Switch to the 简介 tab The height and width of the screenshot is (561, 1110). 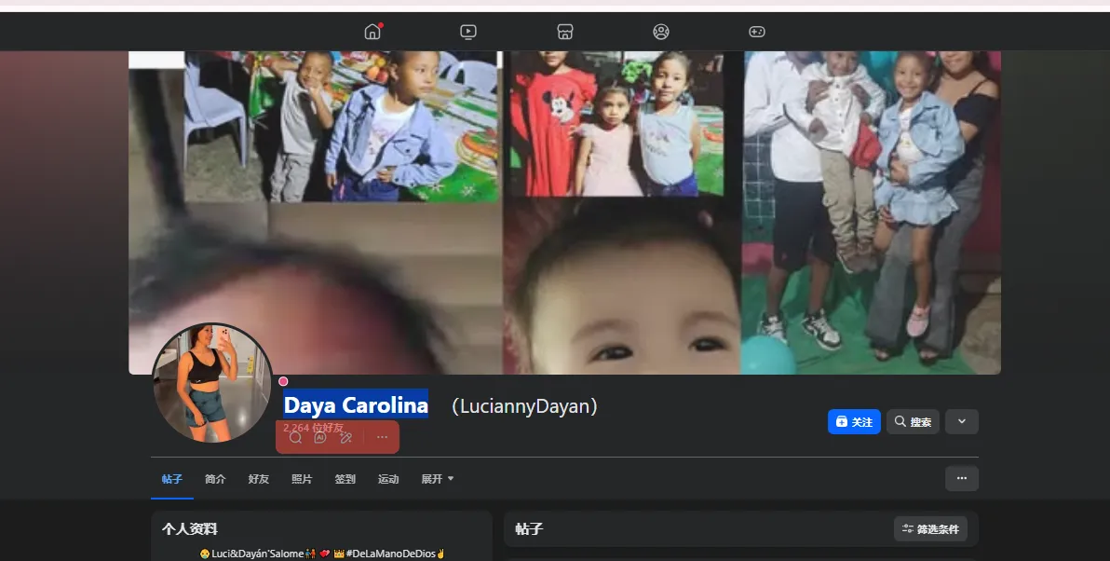(215, 479)
